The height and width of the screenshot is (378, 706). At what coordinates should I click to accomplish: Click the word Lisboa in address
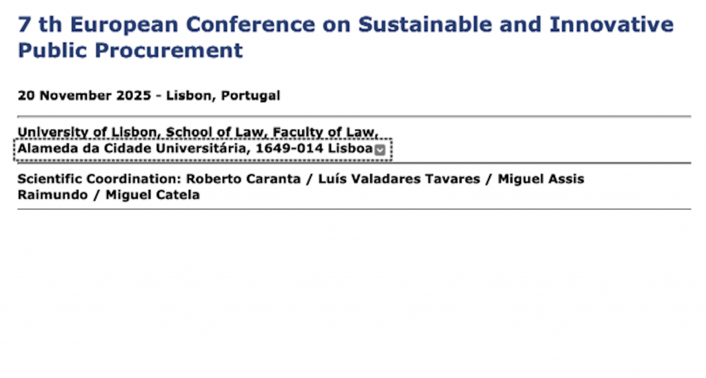click(350, 149)
